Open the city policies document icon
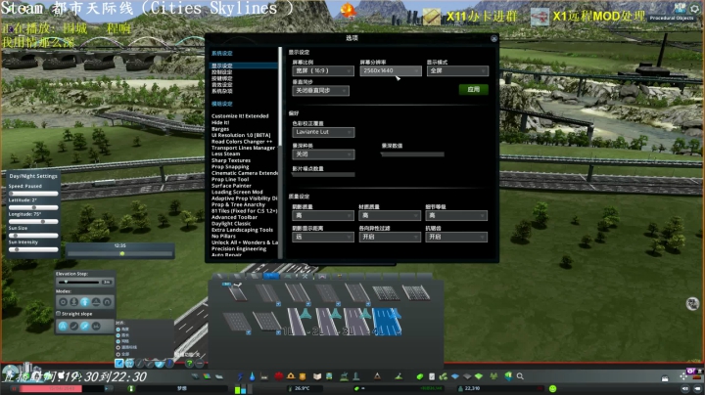 (432, 376)
